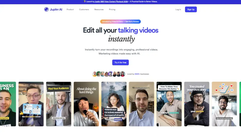Open the How do you post everyday video

pyautogui.click(x=224, y=104)
